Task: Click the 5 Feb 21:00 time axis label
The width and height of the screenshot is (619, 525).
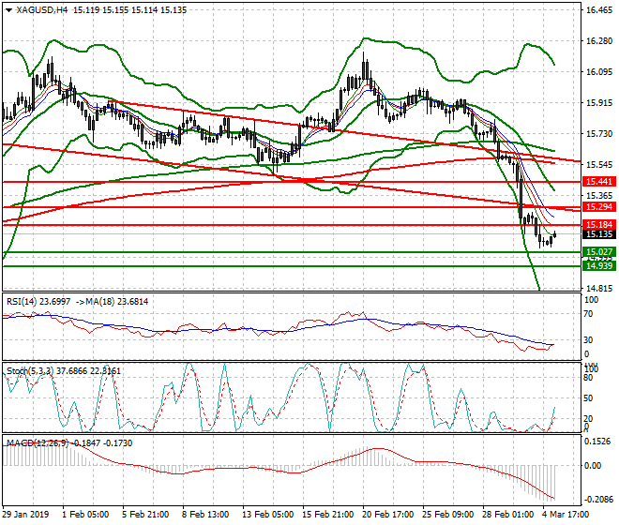Action: (145, 515)
